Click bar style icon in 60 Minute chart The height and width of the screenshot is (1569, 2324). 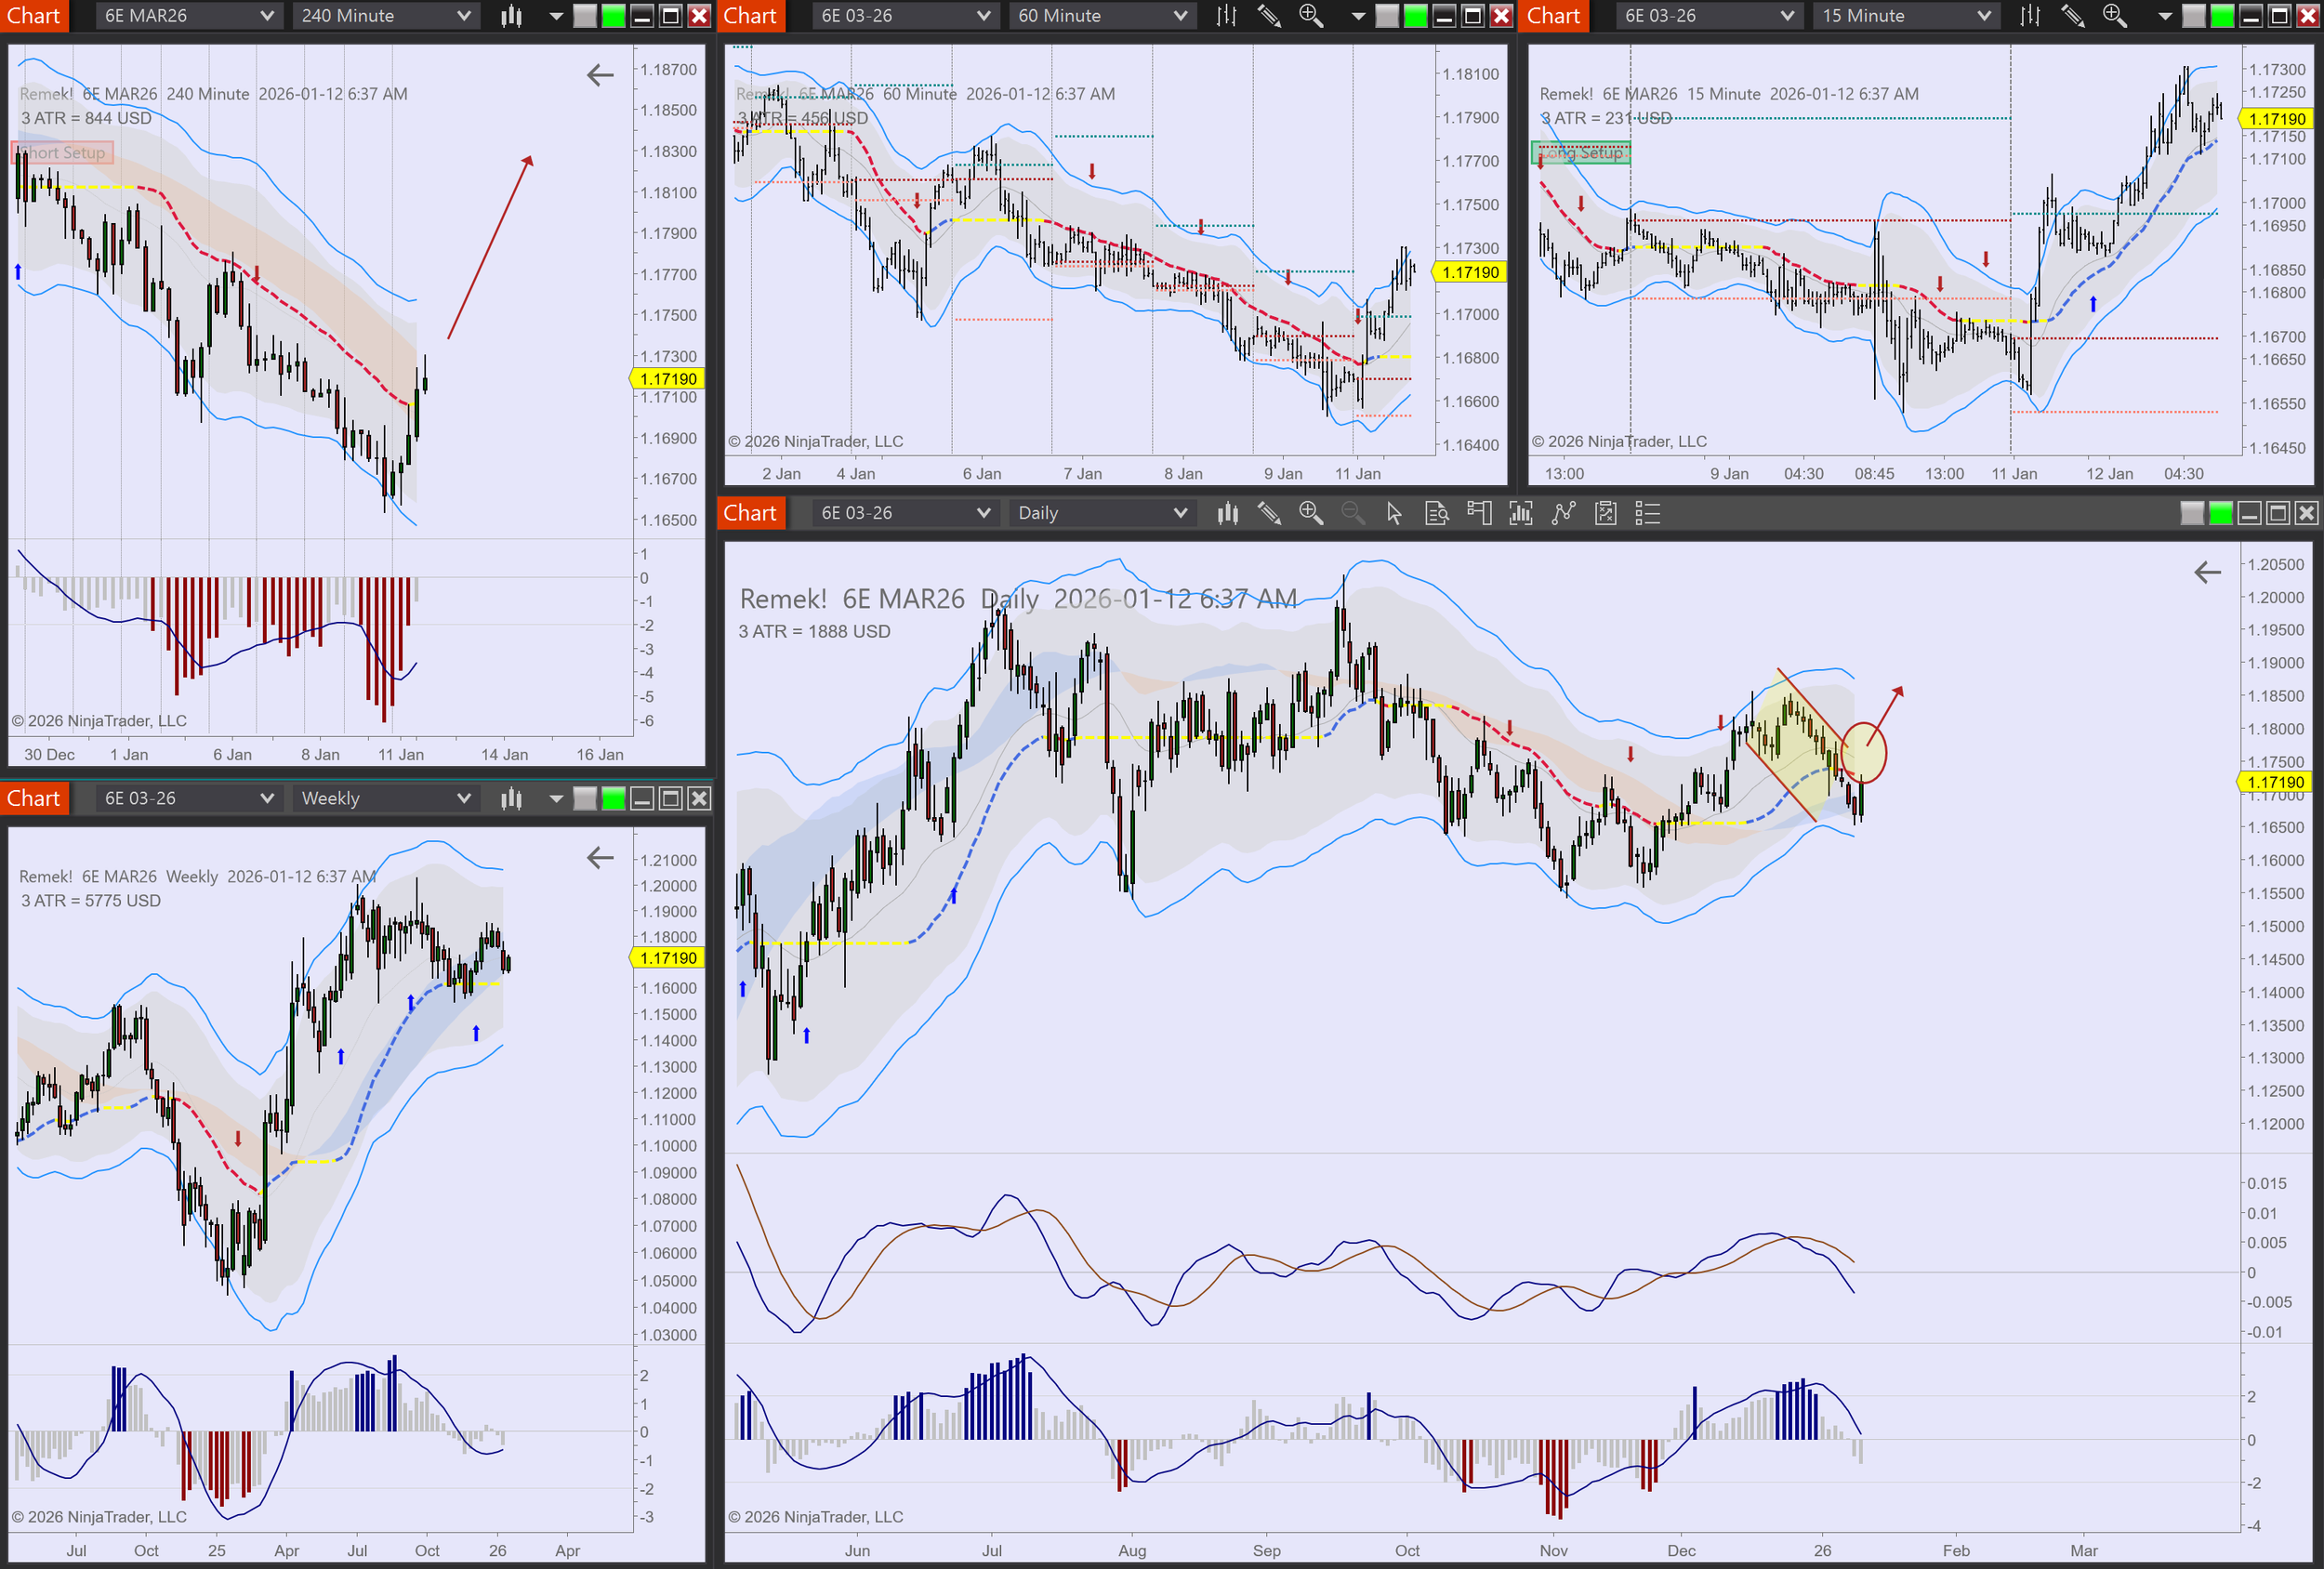(x=1226, y=16)
